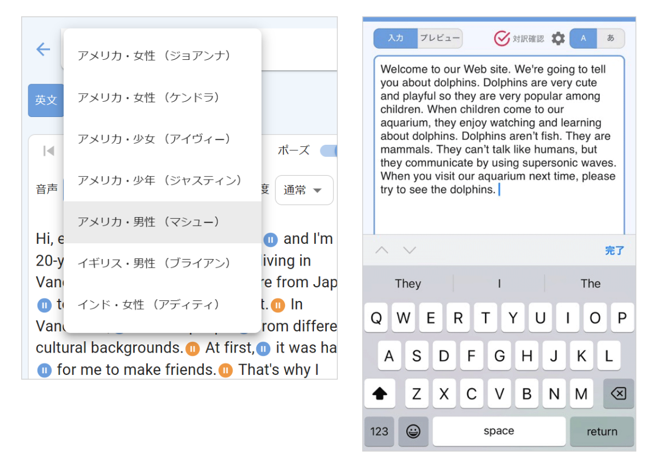Click orange pause marker before 'At first,'
This screenshot has width=657, height=468.
tap(193, 348)
